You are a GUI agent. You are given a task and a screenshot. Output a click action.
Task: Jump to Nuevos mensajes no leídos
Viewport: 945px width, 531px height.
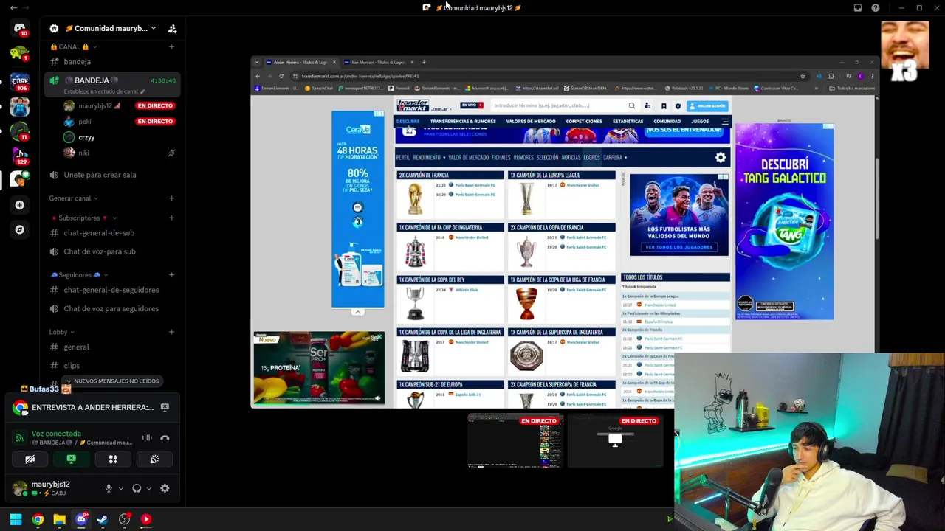[x=111, y=381]
